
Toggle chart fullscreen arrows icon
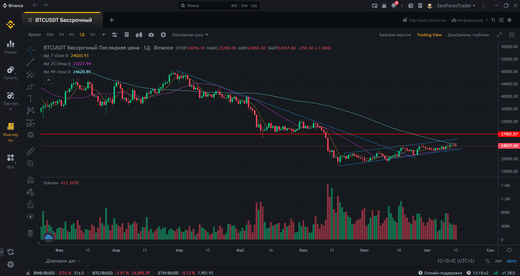[x=499, y=35]
